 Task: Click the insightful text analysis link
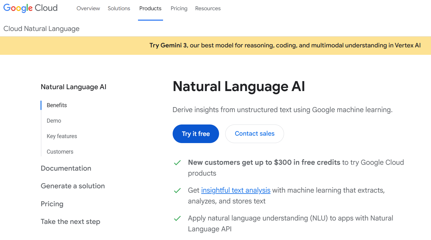coord(236,190)
